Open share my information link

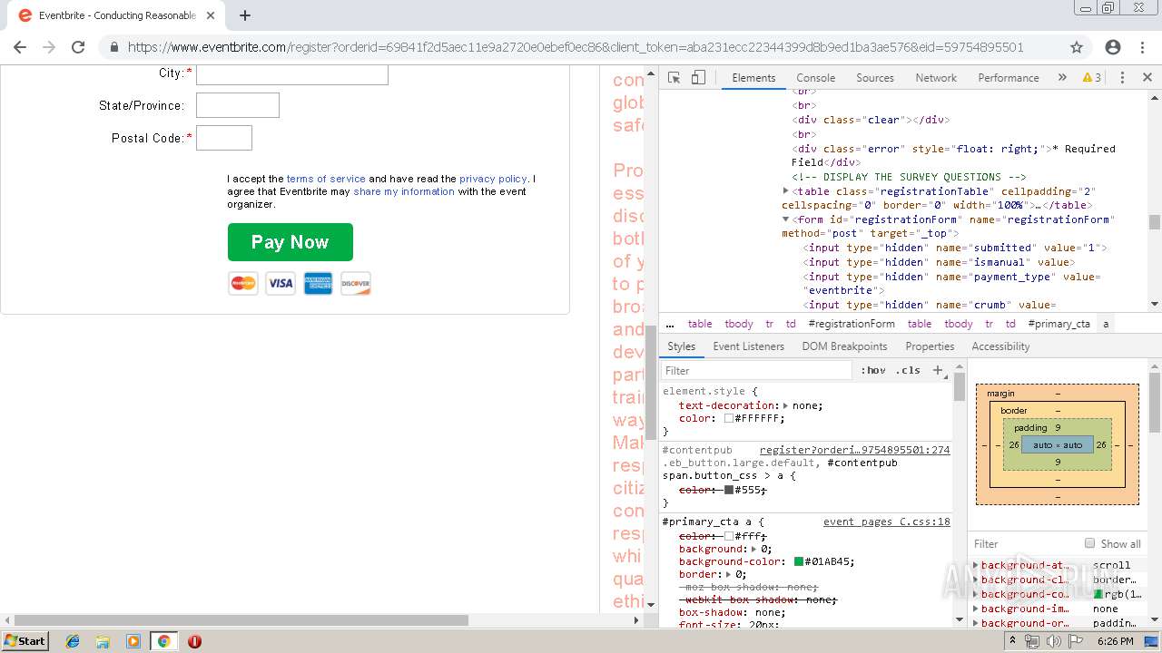coord(404,191)
